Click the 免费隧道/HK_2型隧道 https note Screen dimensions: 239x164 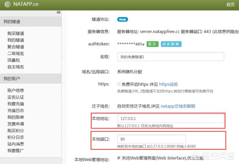click(165, 91)
